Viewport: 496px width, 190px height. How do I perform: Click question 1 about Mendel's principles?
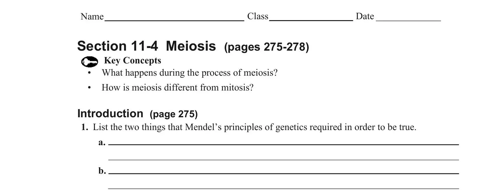249,127
